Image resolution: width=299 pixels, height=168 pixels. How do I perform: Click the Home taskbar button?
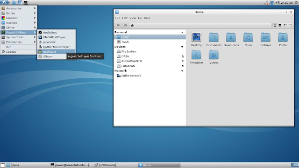pos(159,165)
